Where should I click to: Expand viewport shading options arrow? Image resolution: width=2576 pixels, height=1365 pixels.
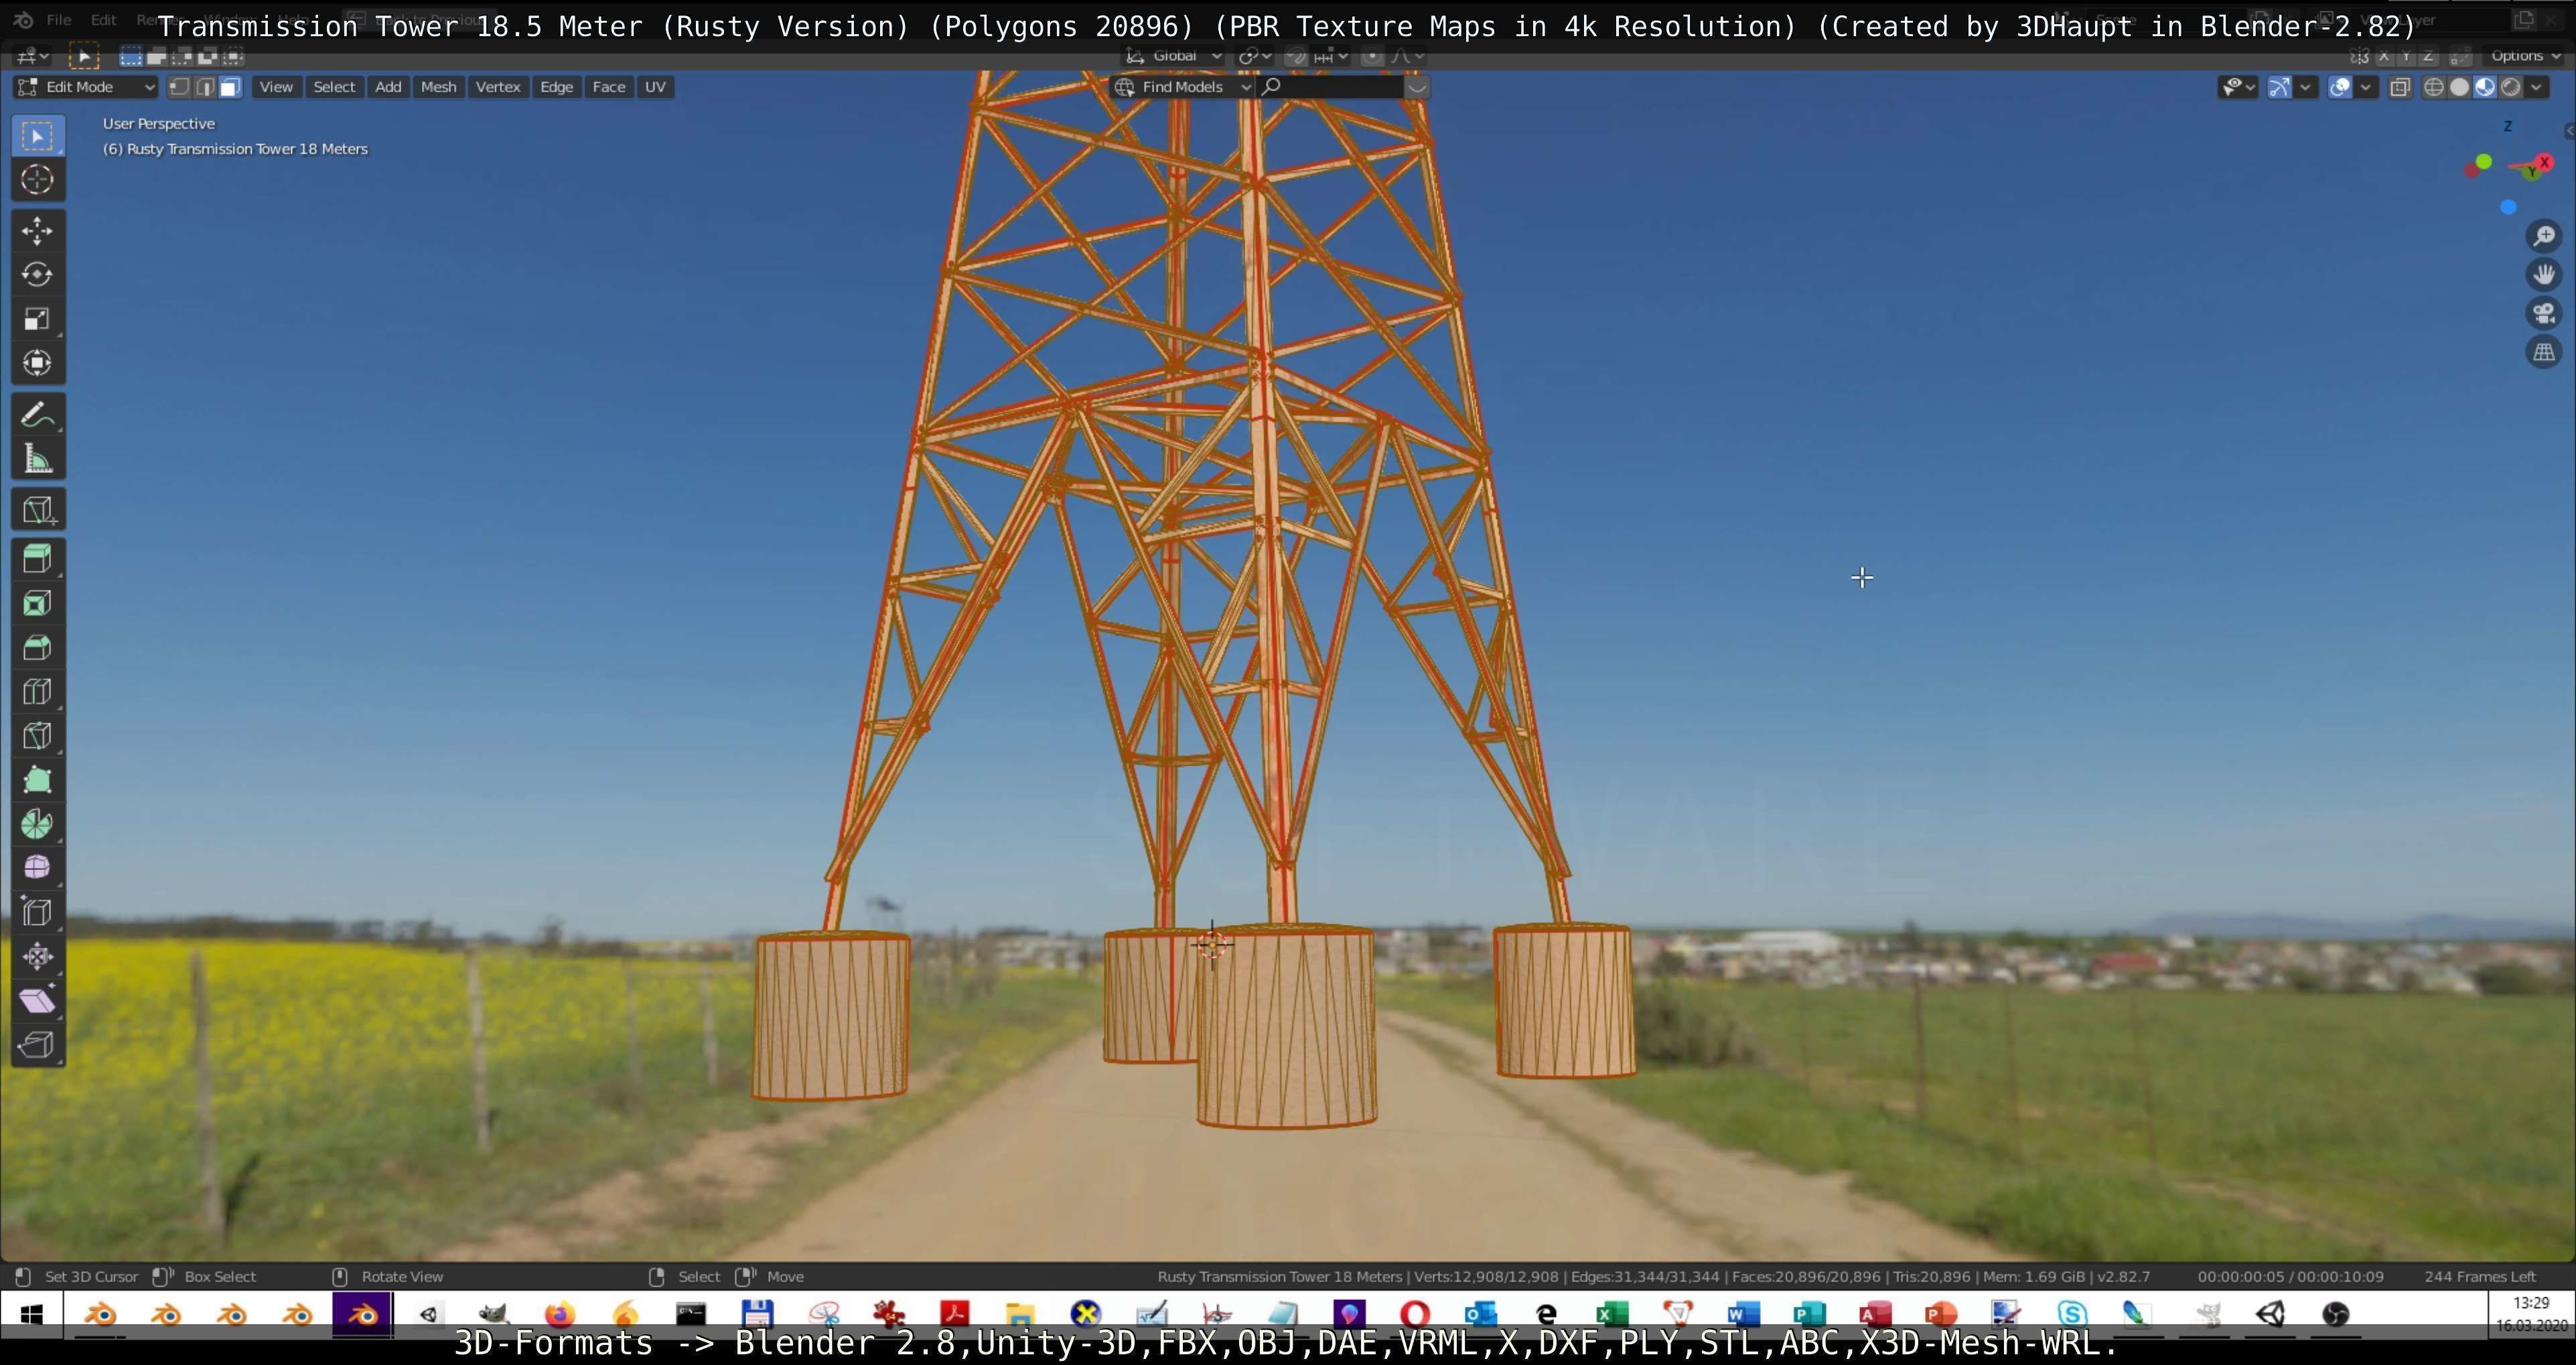click(2536, 87)
